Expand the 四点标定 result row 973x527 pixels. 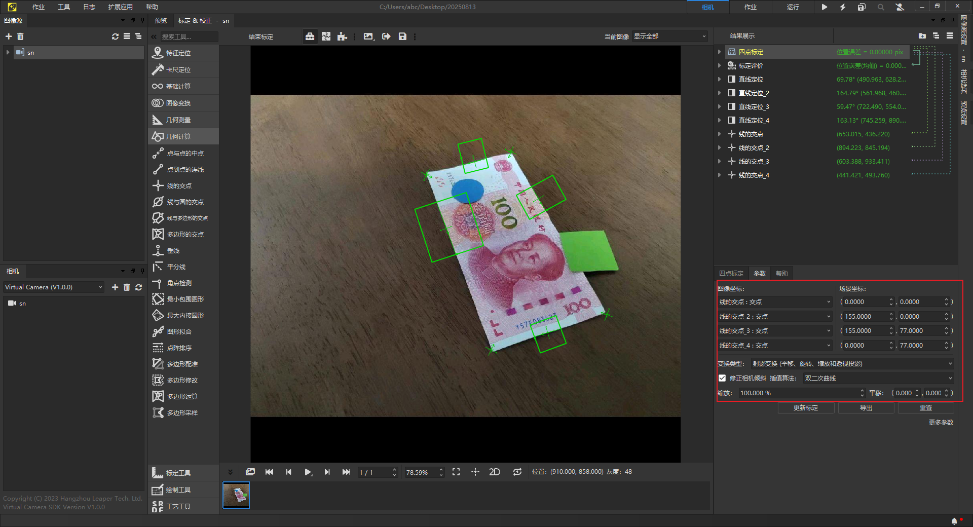(x=719, y=52)
